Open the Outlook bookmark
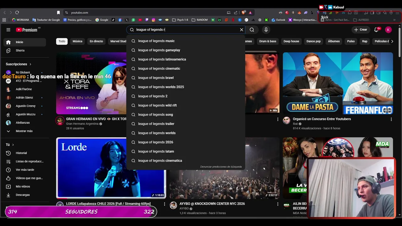Screen dimensions: 402x226 [x=278, y=20]
